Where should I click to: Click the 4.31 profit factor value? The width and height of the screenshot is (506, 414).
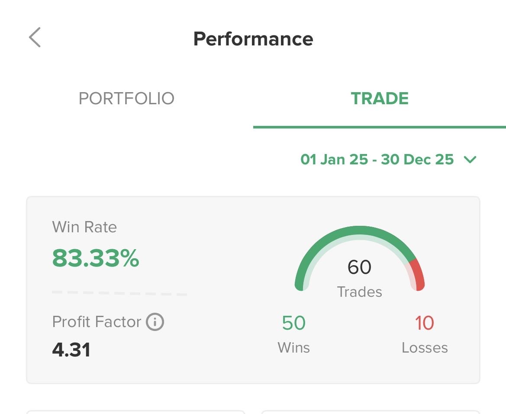pos(71,350)
